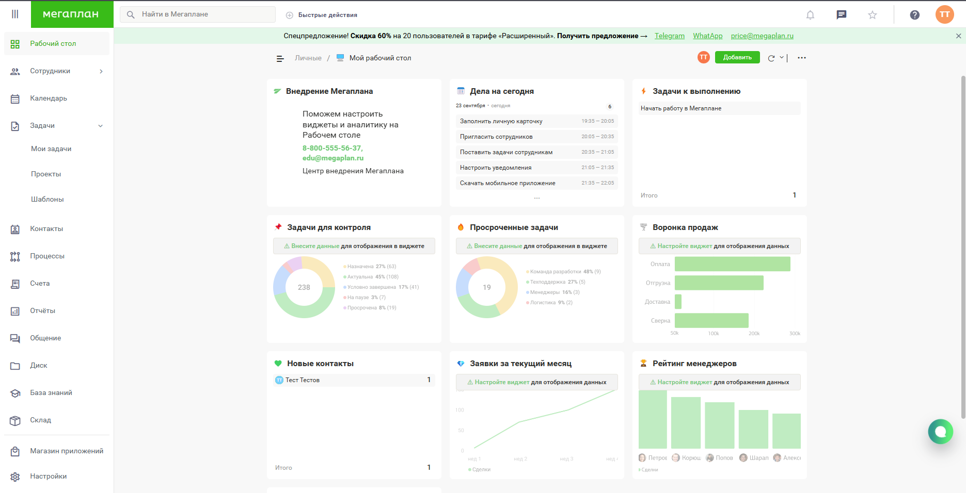
Task: Open the Telegram link in promo banner
Action: point(669,36)
